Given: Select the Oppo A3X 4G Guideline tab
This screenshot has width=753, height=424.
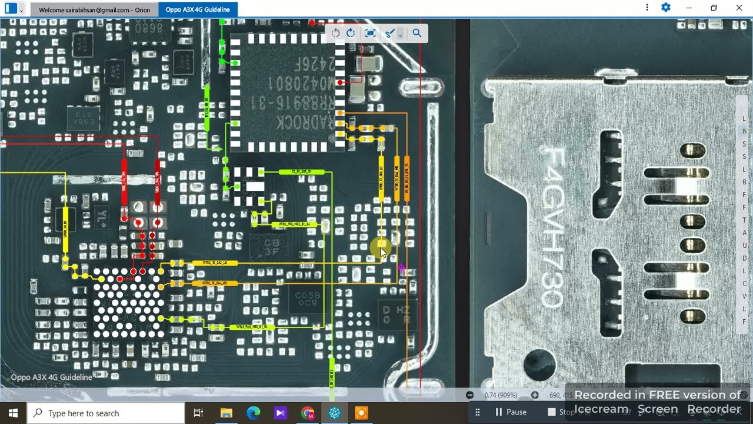Looking at the screenshot, I should click(198, 10).
